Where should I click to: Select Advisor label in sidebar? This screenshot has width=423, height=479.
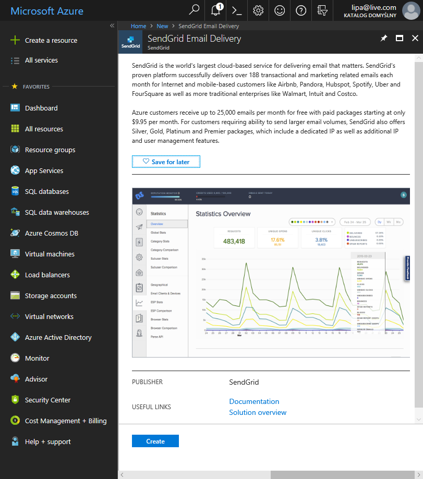click(36, 379)
